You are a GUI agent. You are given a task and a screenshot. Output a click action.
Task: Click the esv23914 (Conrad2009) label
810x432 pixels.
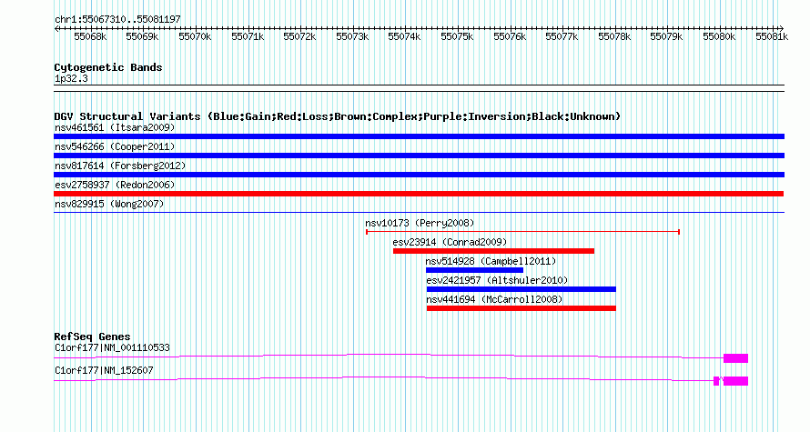(450, 242)
